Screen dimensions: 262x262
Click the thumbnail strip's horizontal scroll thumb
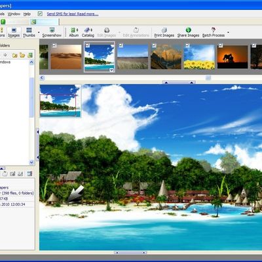tap(208, 77)
